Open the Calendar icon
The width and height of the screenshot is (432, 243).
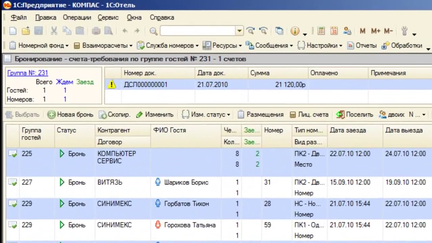point(334,31)
